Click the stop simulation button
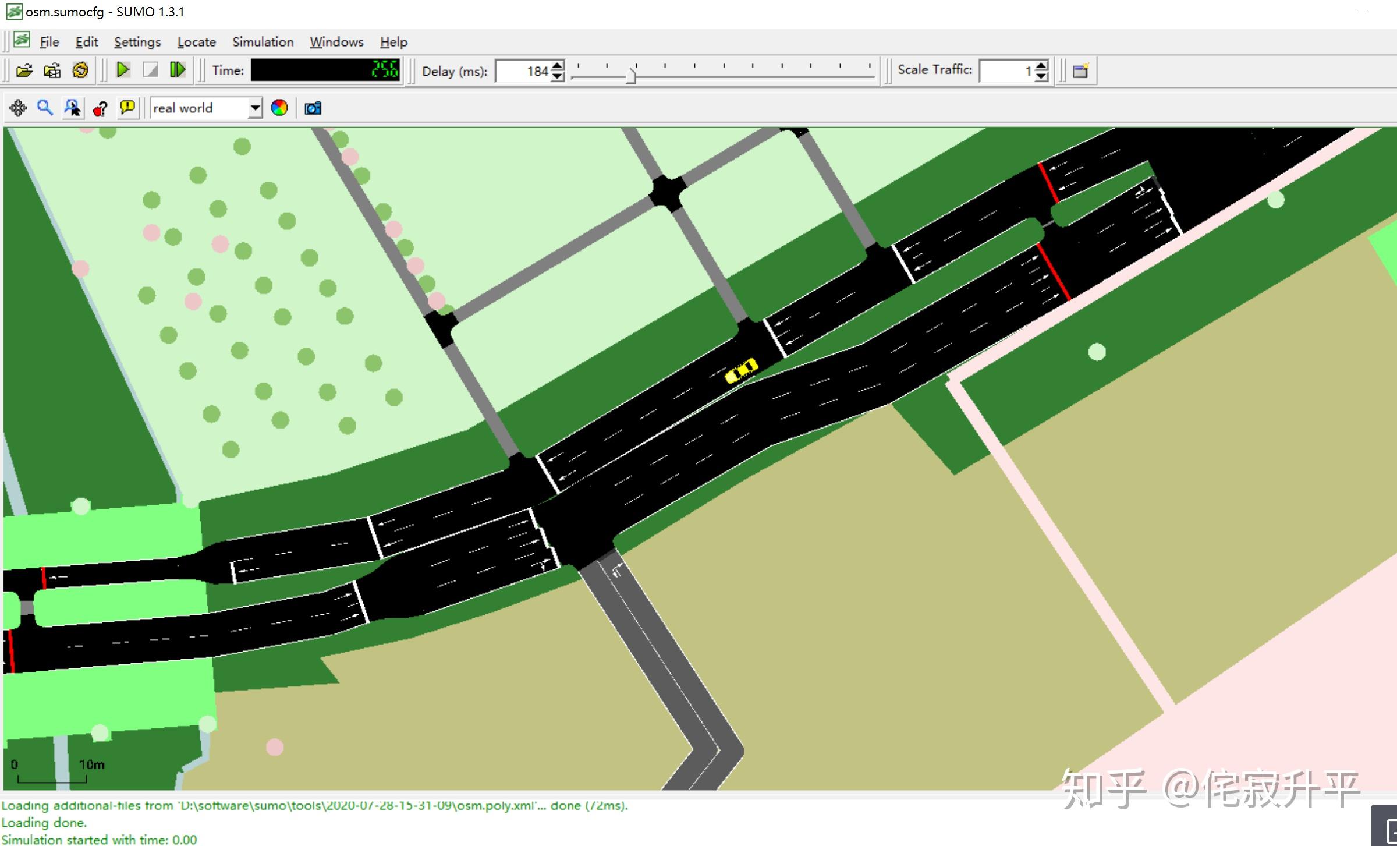 [150, 70]
